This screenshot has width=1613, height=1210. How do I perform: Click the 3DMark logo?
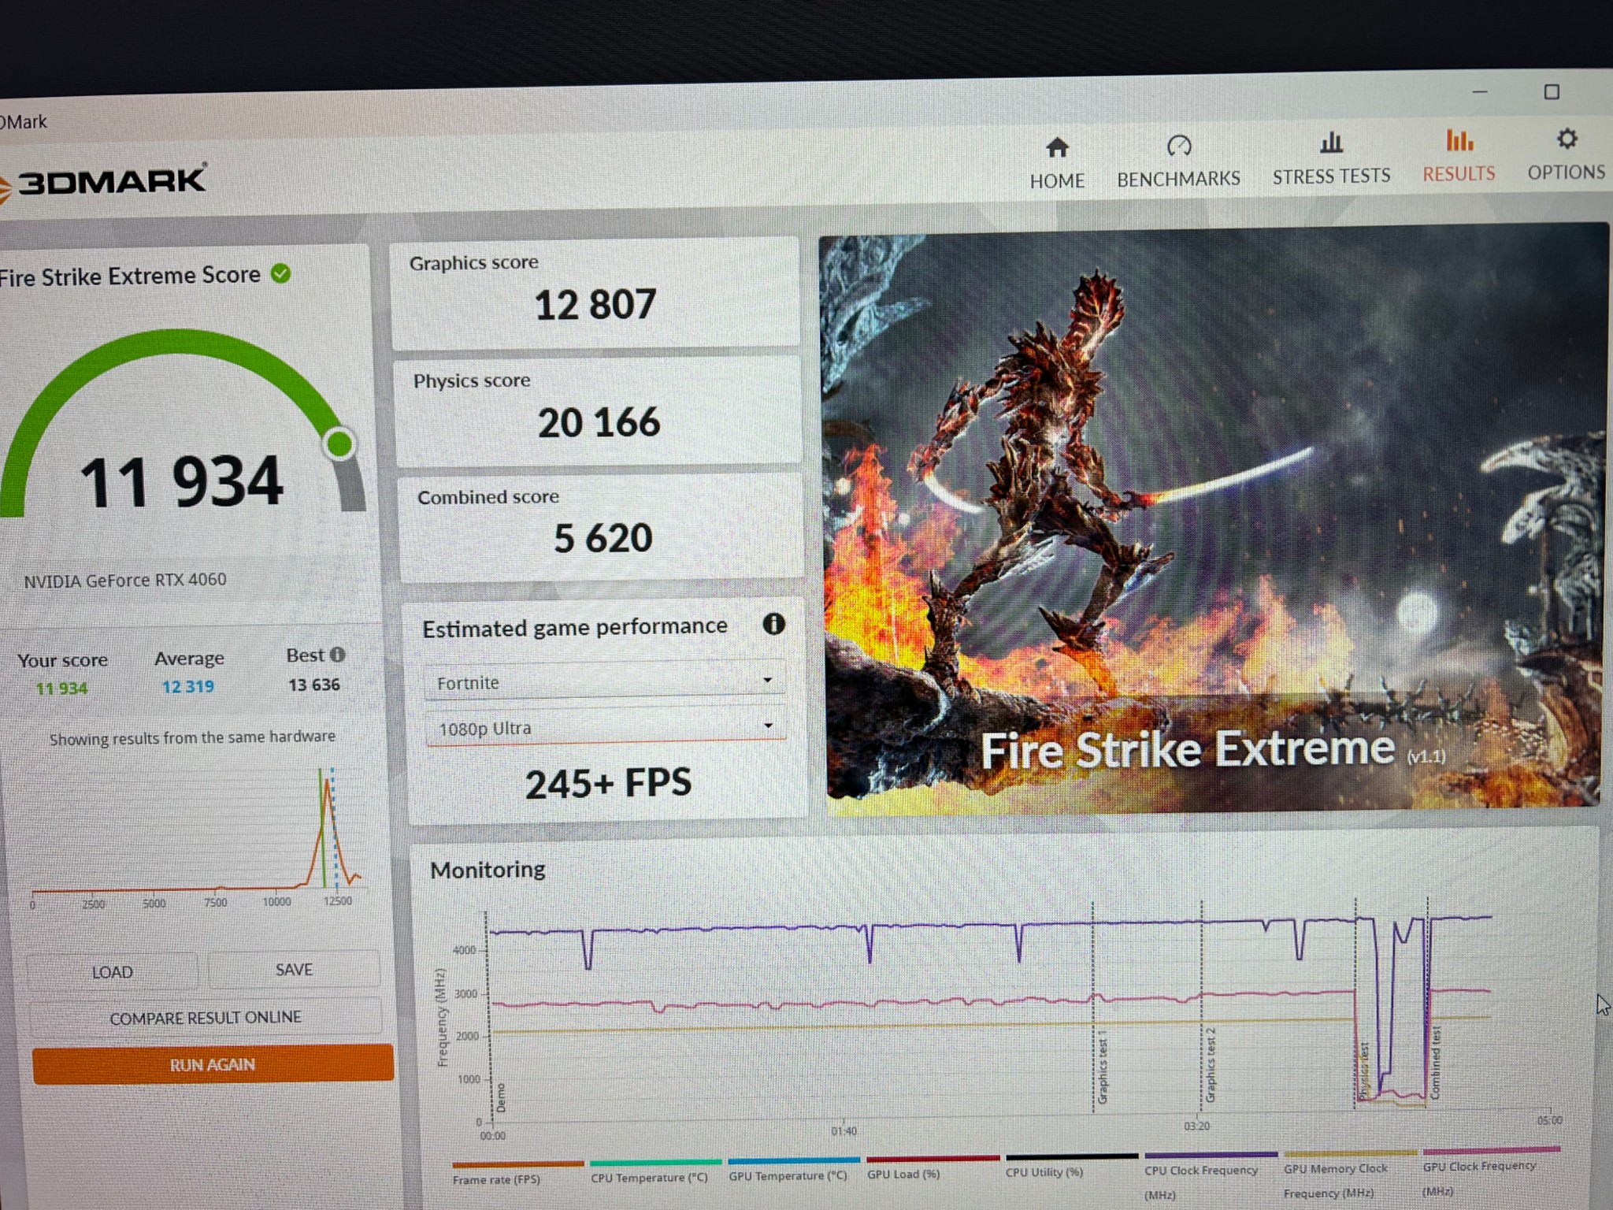click(105, 183)
